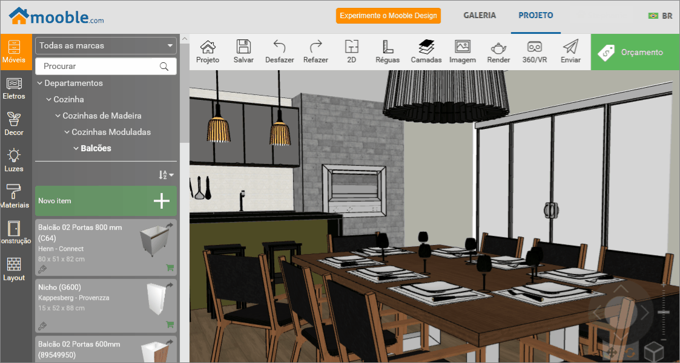This screenshot has width=680, height=363.
Task: Open the BR language selector
Action: [x=660, y=16]
